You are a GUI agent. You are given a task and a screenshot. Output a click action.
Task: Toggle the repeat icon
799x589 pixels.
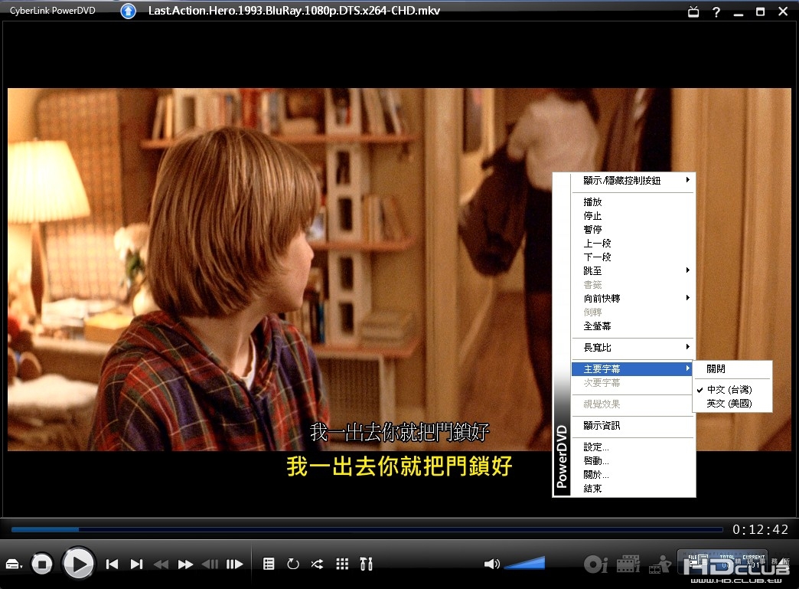[x=293, y=564]
